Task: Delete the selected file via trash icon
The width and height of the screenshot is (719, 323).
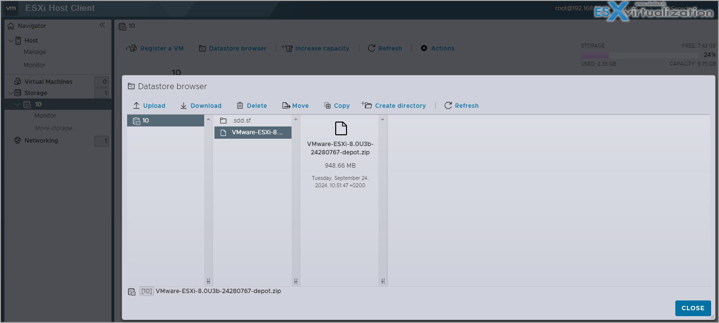Action: click(x=240, y=105)
